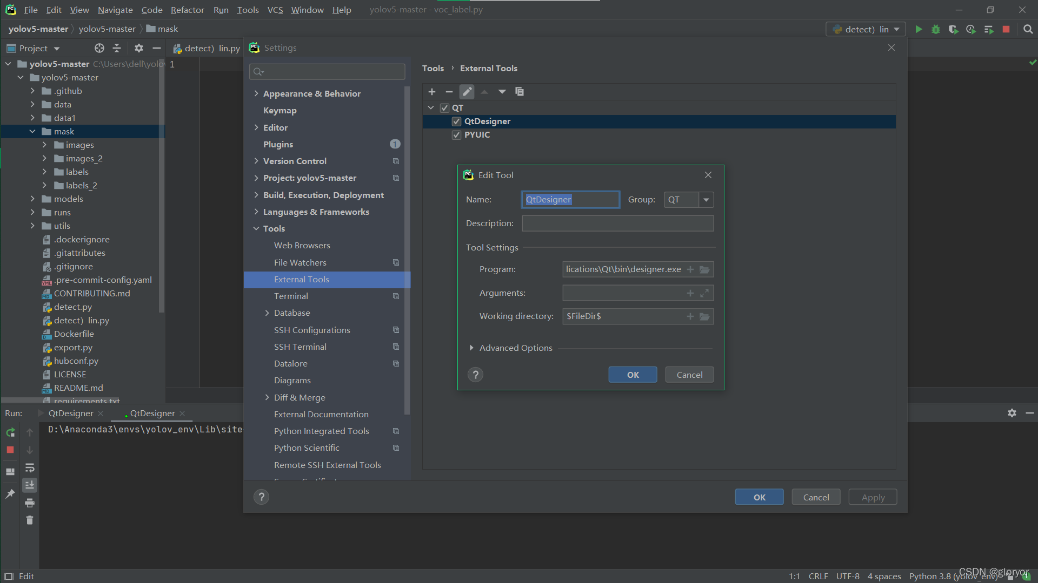Open the Group dropdown in Edit Tool dialog
This screenshot has width=1038, height=583.
click(x=706, y=199)
